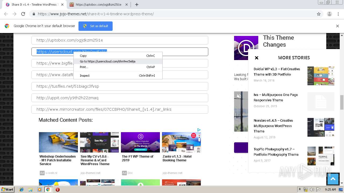Reload the page with the refresh icon

pyautogui.click(x=23, y=14)
